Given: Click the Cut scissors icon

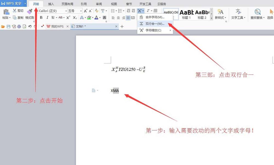Looking at the screenshot, I should (x=15, y=10).
